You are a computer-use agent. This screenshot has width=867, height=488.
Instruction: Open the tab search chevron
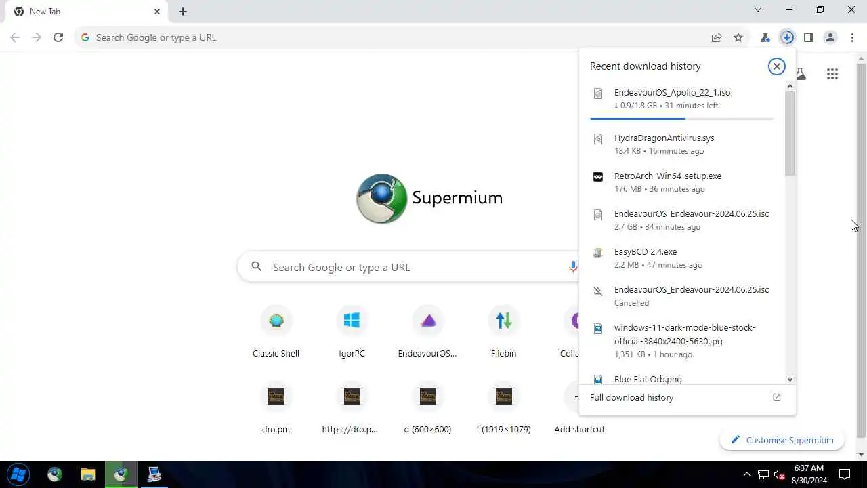coord(758,9)
